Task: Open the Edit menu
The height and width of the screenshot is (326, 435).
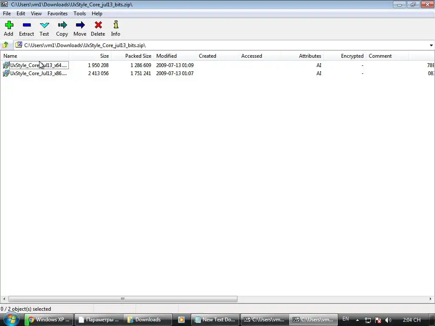Action: (x=21, y=13)
